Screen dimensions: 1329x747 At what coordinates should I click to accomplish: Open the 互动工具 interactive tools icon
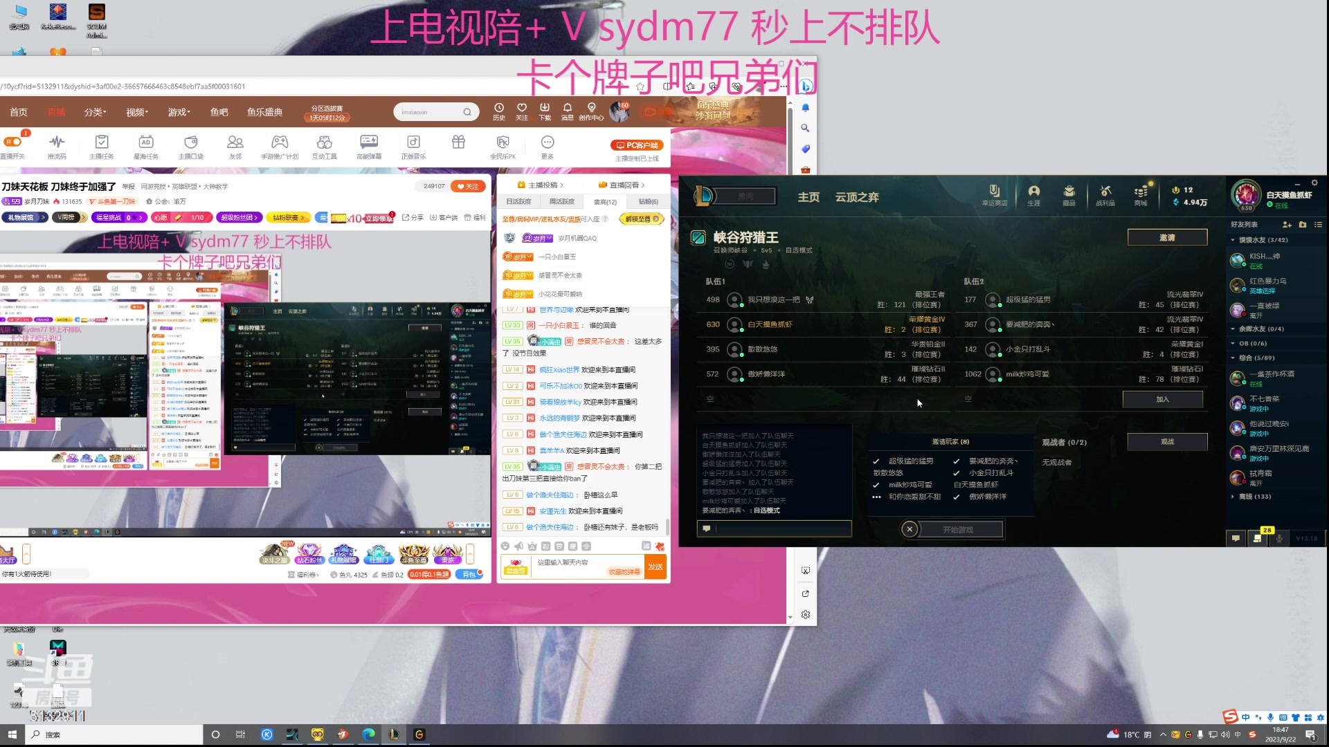[x=325, y=147]
